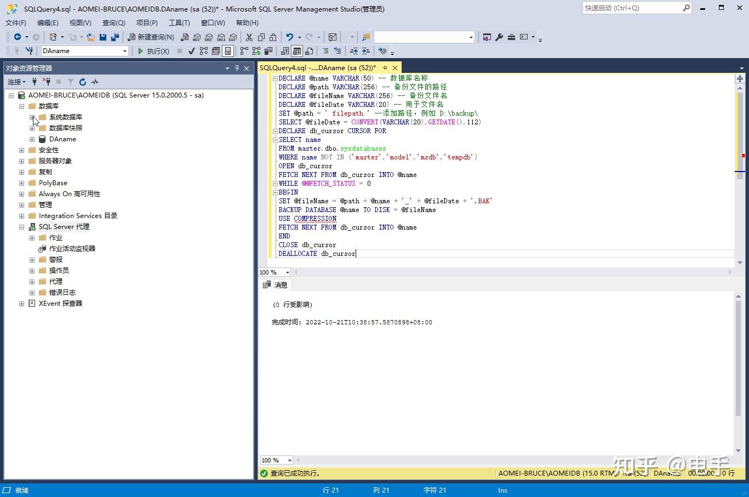The image size is (749, 497).
Task: Open the 帮助(H) menu
Action: pyautogui.click(x=247, y=22)
